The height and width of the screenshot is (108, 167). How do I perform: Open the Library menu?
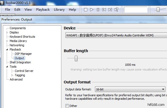tap(59, 9)
